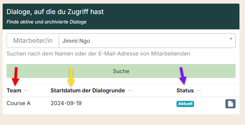This screenshot has width=245, height=125.
Task: Click the sort icon next to Status
Action: click(199, 90)
